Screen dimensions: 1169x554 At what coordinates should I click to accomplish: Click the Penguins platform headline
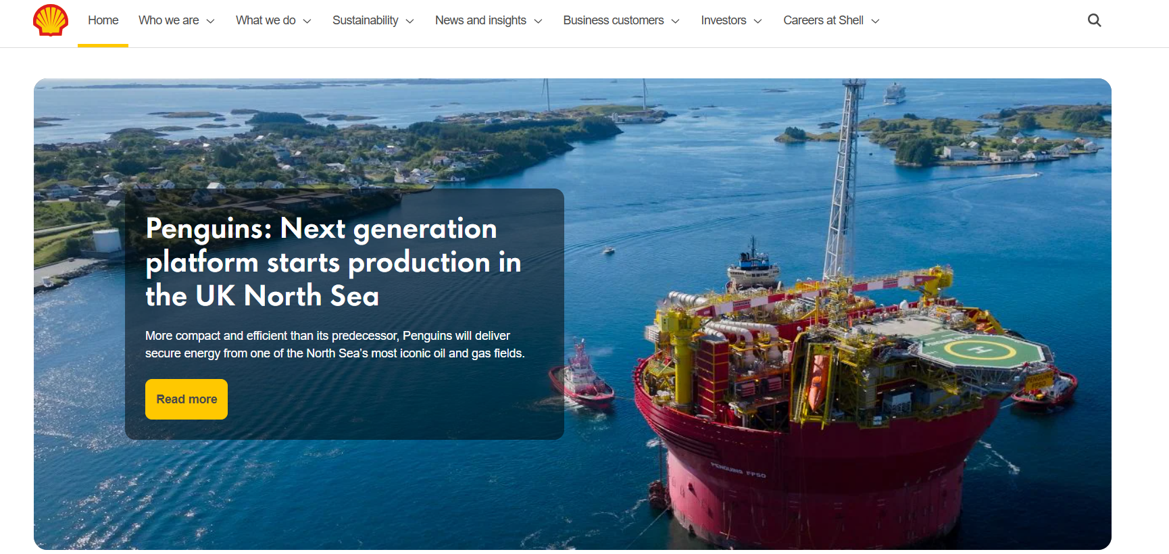coord(333,262)
